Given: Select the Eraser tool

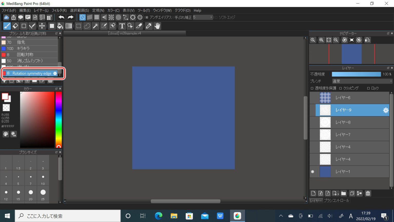Looking at the screenshot, I should tap(15, 26).
